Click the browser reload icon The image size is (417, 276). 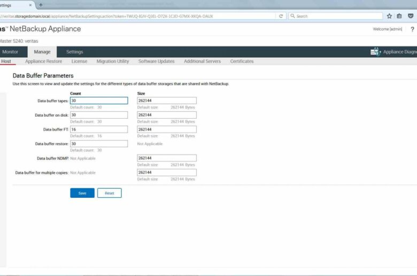281,16
